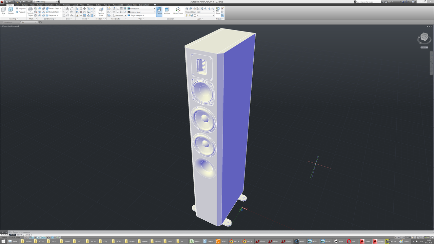
Task: Open the Solid ribbon tab
Action: coord(17,5)
